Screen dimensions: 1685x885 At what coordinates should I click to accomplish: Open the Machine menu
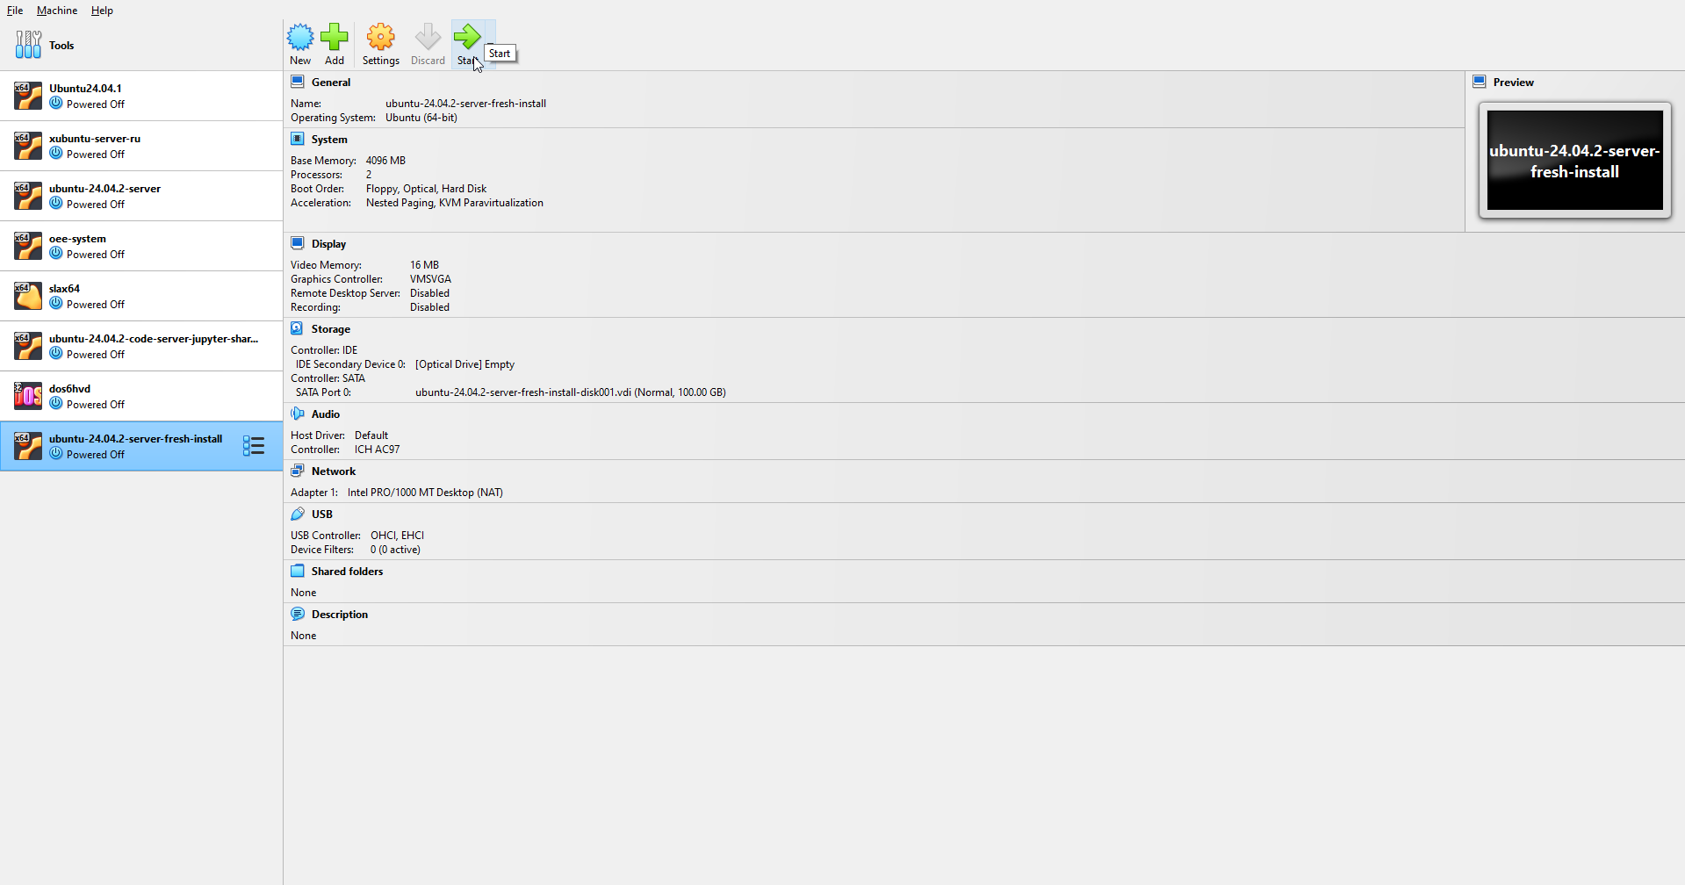pyautogui.click(x=57, y=11)
